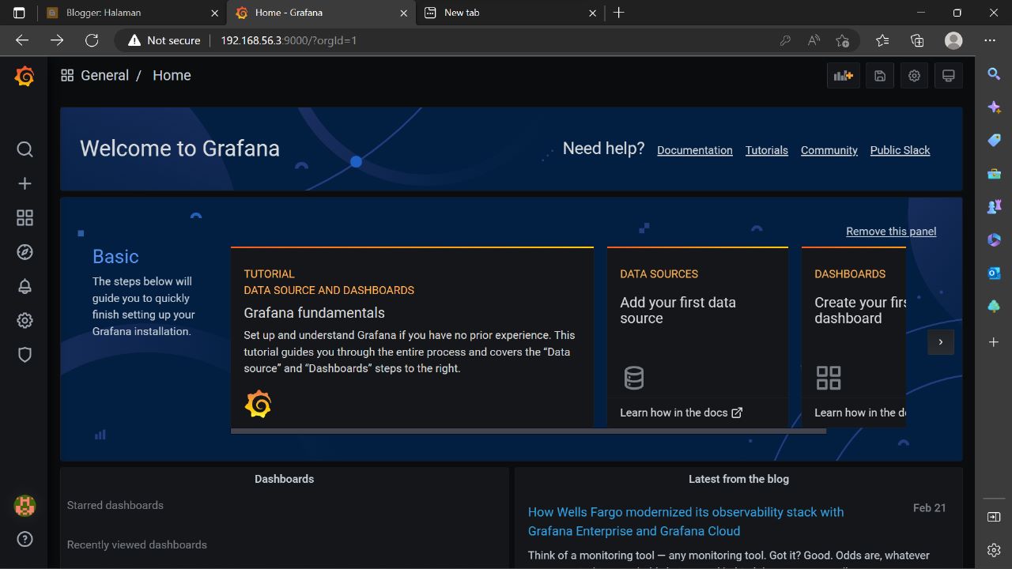Screen dimensions: 1012x569
Task: Open the Server Admin shield icon
Action: point(25,355)
